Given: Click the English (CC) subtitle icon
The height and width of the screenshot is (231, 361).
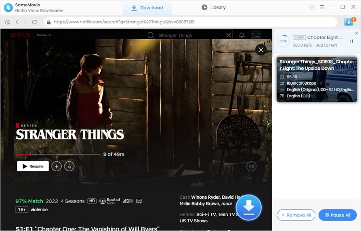Looking at the screenshot, I should click(282, 96).
